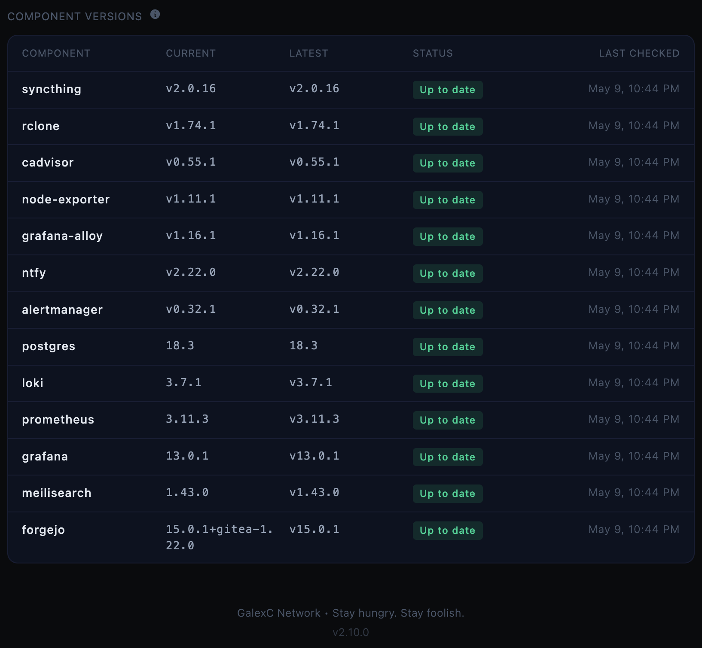Screen dimensions: 702x648
Task: Click grafana-alloy latest version v1.16.1
Action: pos(314,236)
